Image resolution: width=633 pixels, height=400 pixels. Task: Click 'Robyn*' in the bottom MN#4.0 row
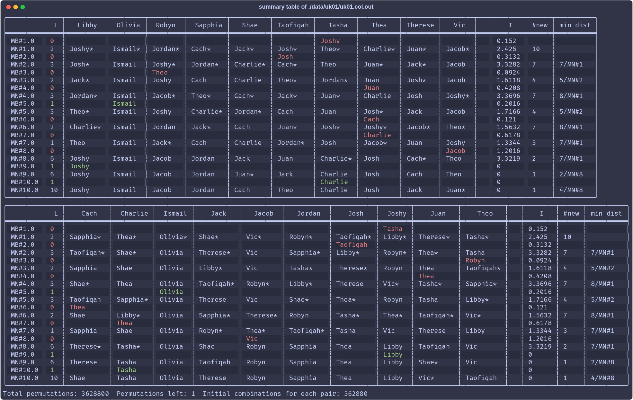click(x=258, y=284)
